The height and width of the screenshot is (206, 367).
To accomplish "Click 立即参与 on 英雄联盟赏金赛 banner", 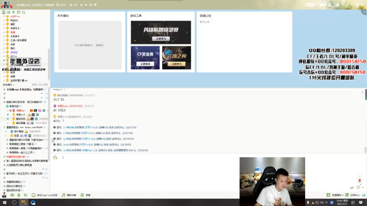I will point(161,38).
